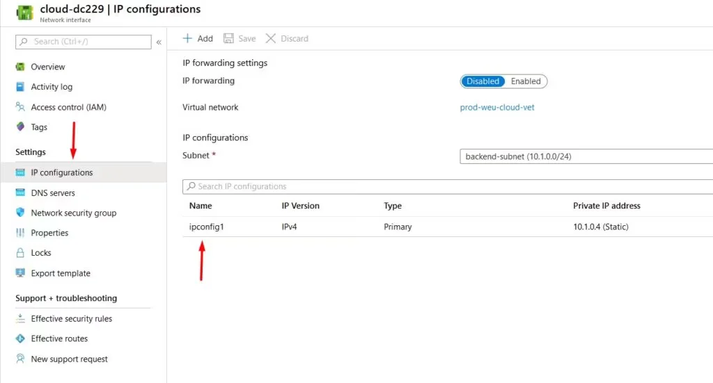Select IP configurations in Settings menu
The width and height of the screenshot is (713, 383).
tap(61, 172)
